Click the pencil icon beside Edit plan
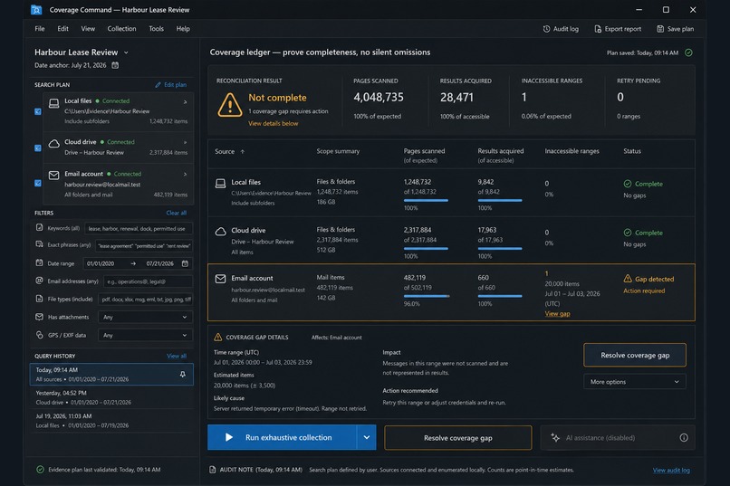Screen dimensions: 730x486 [158, 85]
